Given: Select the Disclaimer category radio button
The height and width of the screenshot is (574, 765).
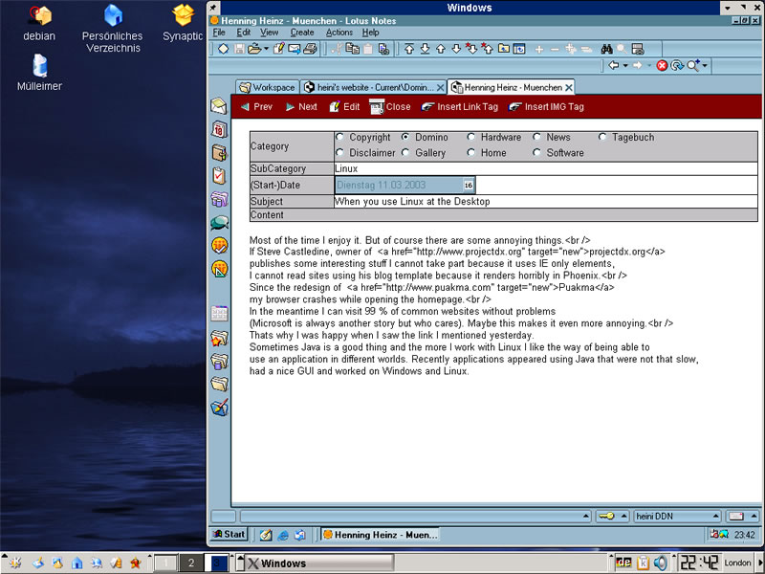Looking at the screenshot, I should (339, 153).
